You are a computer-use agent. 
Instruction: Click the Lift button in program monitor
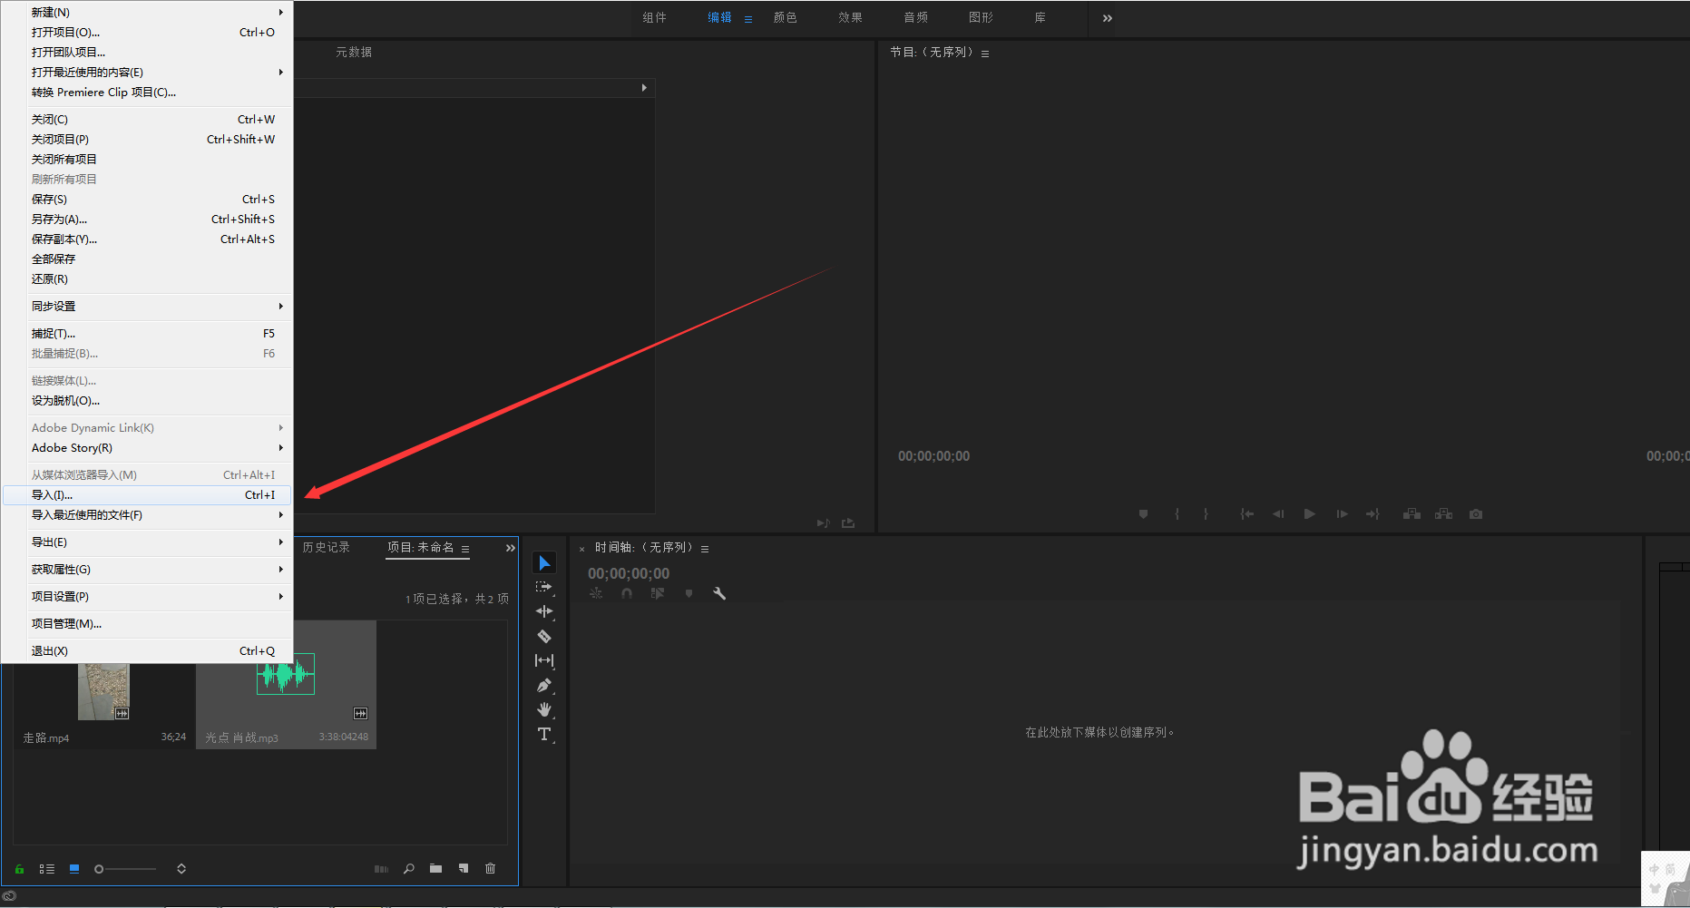[1412, 514]
